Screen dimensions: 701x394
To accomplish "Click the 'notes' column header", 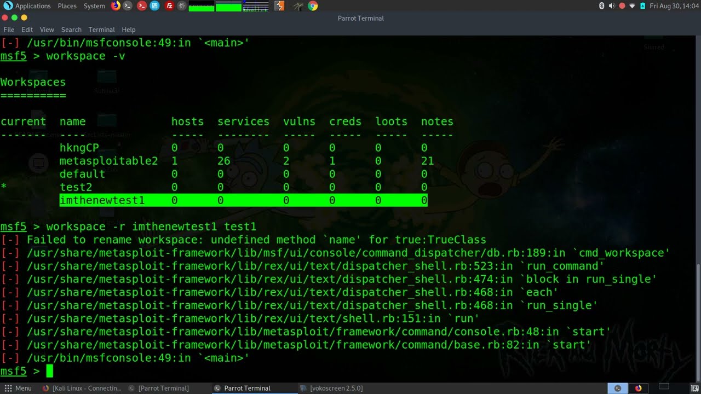I will point(437,121).
